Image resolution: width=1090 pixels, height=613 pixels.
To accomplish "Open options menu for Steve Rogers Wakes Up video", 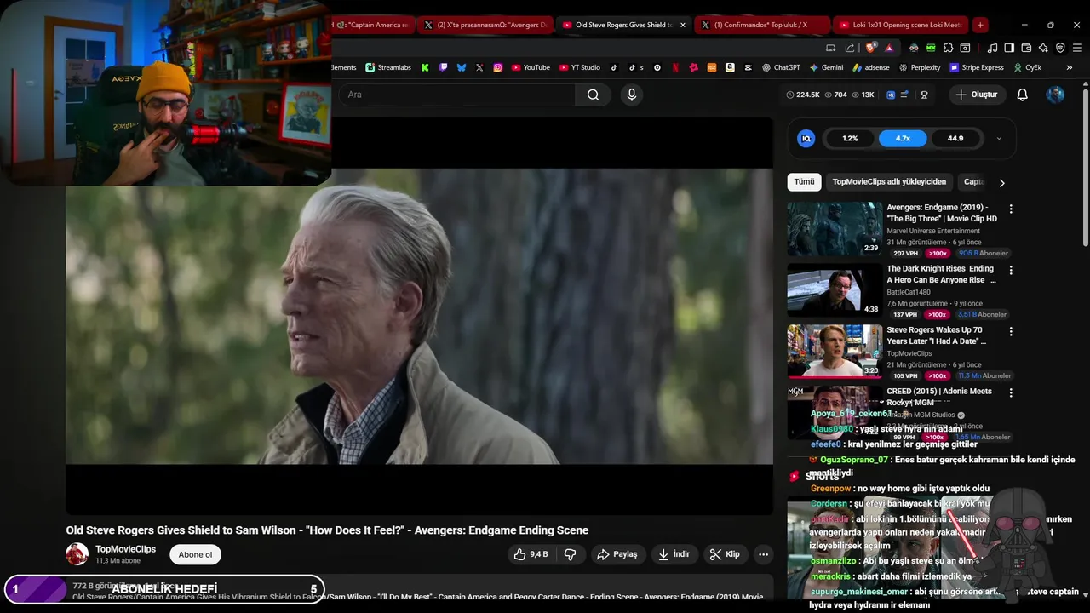I will (1011, 331).
